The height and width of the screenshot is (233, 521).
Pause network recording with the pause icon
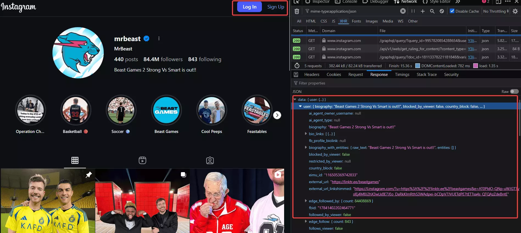click(x=413, y=11)
